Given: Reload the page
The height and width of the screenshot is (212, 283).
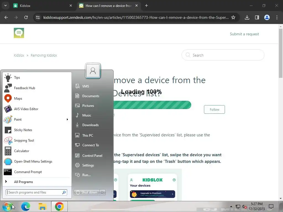Looking at the screenshot, I should pyautogui.click(x=26, y=17).
